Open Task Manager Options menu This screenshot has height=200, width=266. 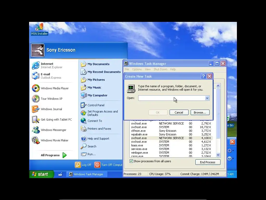tap(137, 69)
